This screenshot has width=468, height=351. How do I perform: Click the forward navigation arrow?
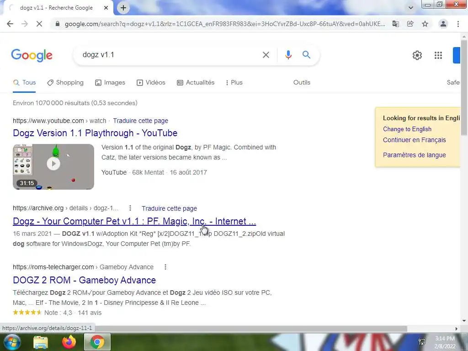click(25, 24)
